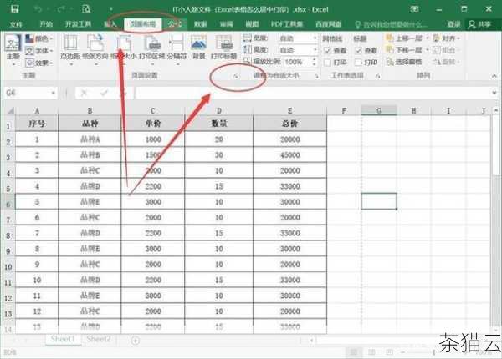Open the 颜色 theme colors menu

pyautogui.click(x=39, y=39)
